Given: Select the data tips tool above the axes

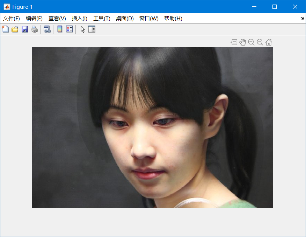Looking at the screenshot, I should point(234,42).
